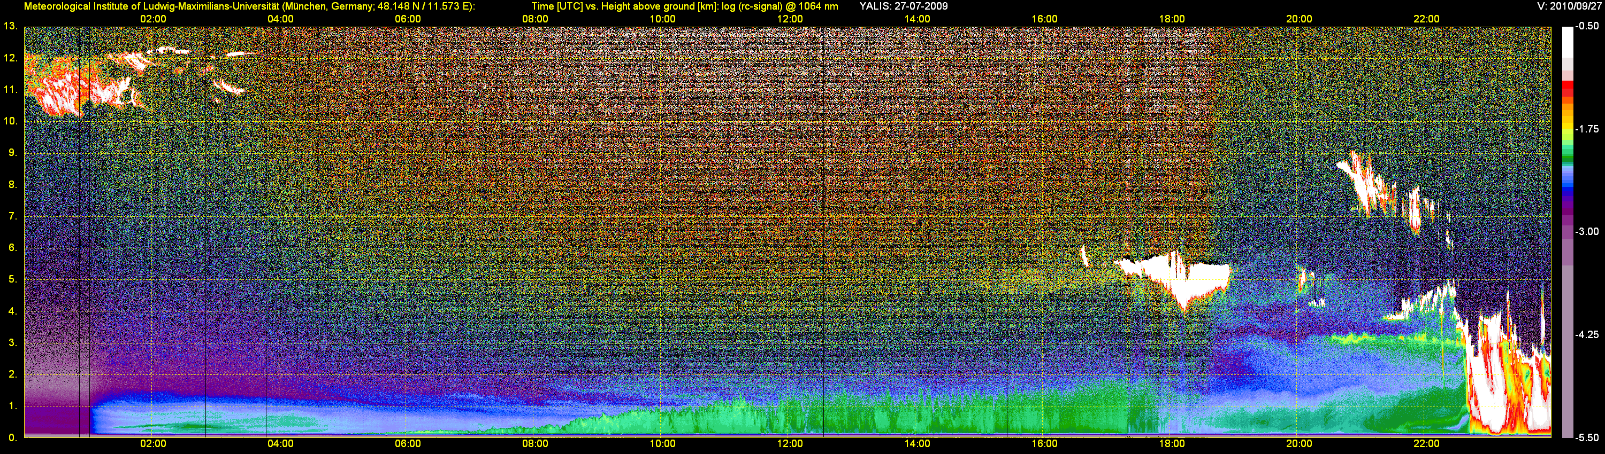Click the 06:00 label on the top time axis
Image resolution: width=1605 pixels, height=454 pixels.
(x=408, y=19)
